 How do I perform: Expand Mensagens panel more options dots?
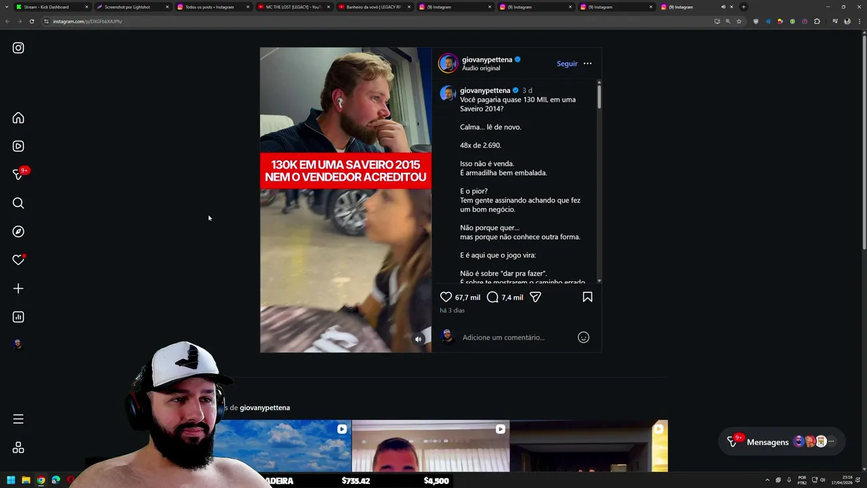[x=831, y=442]
